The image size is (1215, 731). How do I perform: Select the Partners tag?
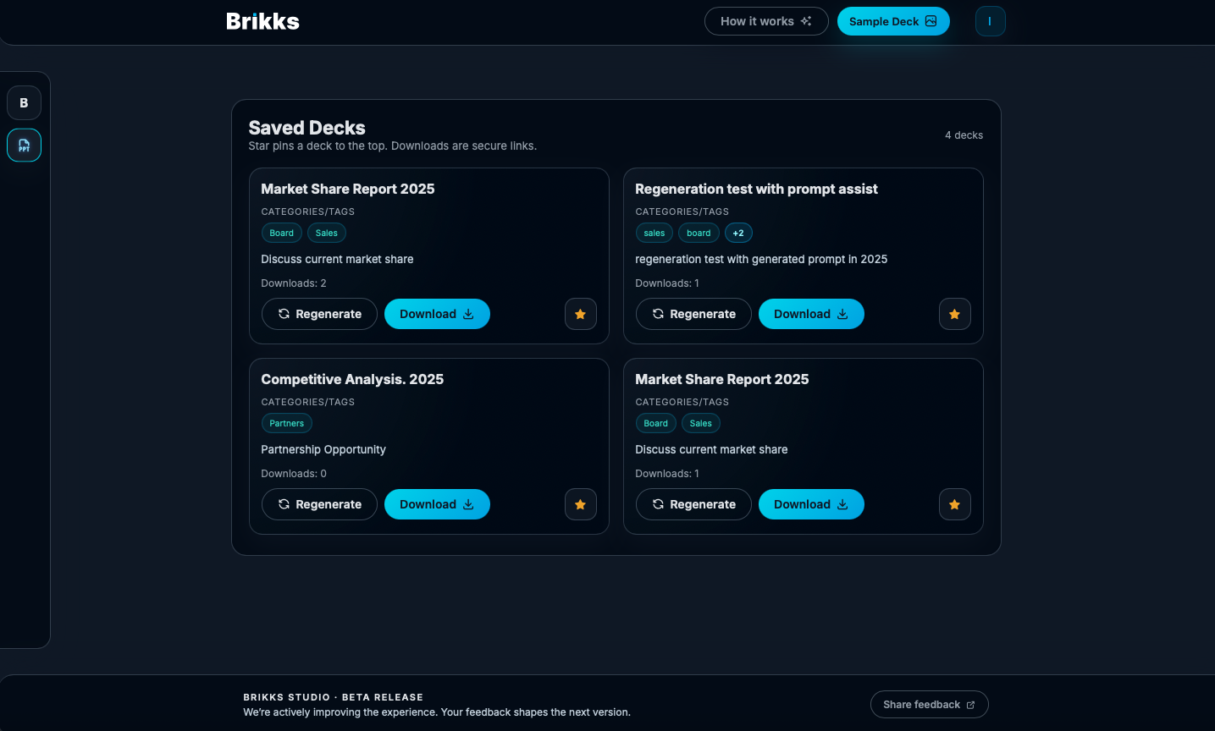pyautogui.click(x=286, y=423)
